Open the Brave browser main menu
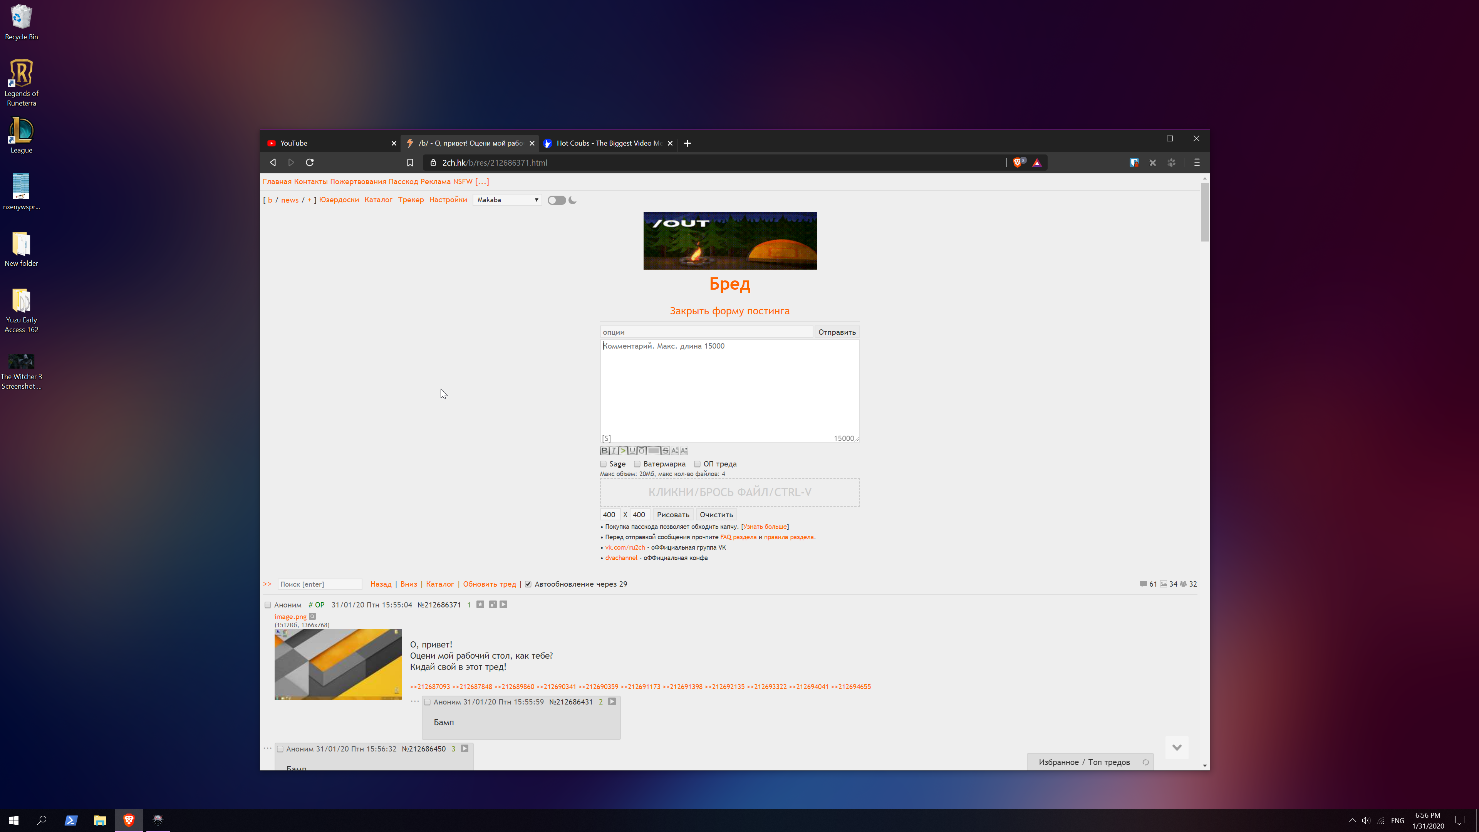 pyautogui.click(x=1197, y=163)
